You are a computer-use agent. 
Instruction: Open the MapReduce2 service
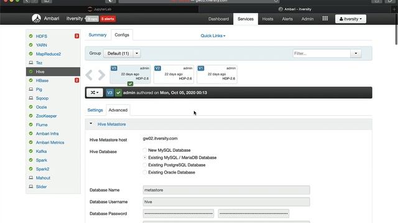tap(49, 54)
